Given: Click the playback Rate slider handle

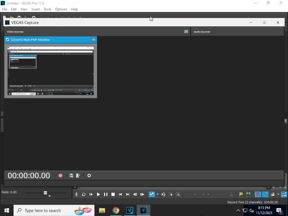Looking at the screenshot, I should (45, 193).
